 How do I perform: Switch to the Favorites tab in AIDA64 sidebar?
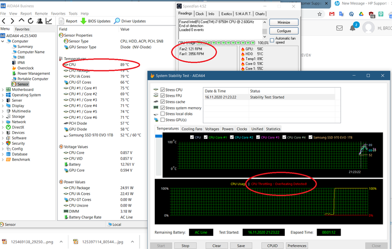22,29
